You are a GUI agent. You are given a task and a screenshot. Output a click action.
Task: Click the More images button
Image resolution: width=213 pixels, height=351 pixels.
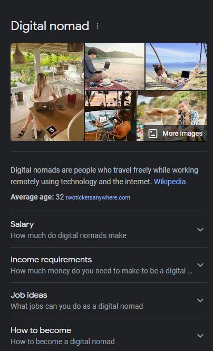pos(175,134)
